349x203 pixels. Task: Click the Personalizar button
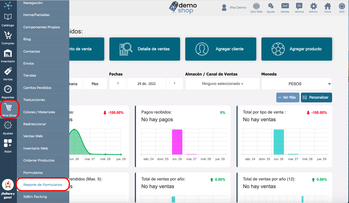click(316, 97)
